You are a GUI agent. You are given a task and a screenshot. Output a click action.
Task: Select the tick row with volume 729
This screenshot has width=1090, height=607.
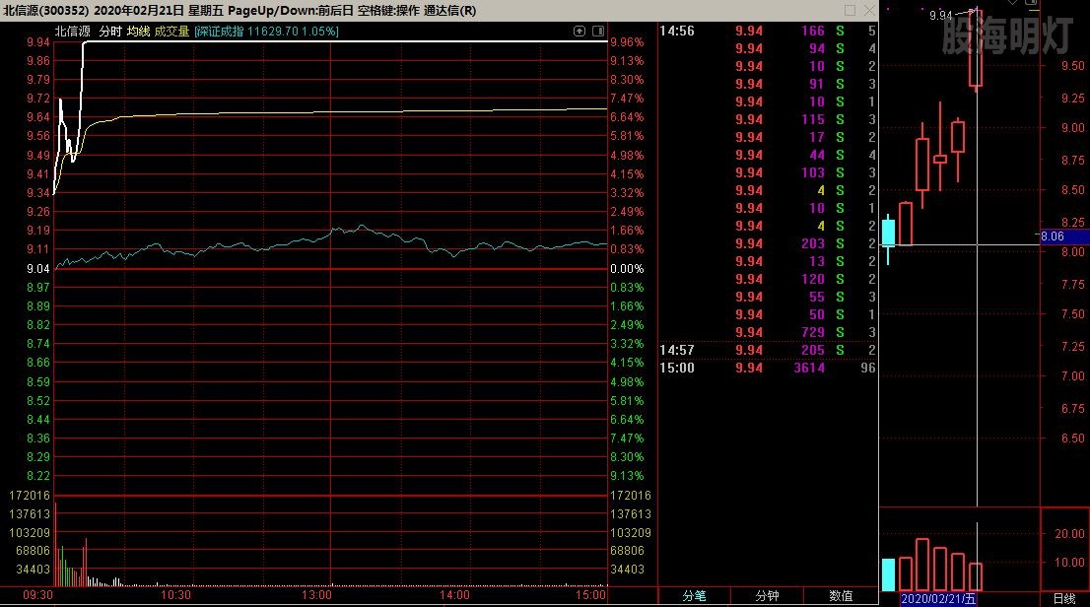click(768, 332)
